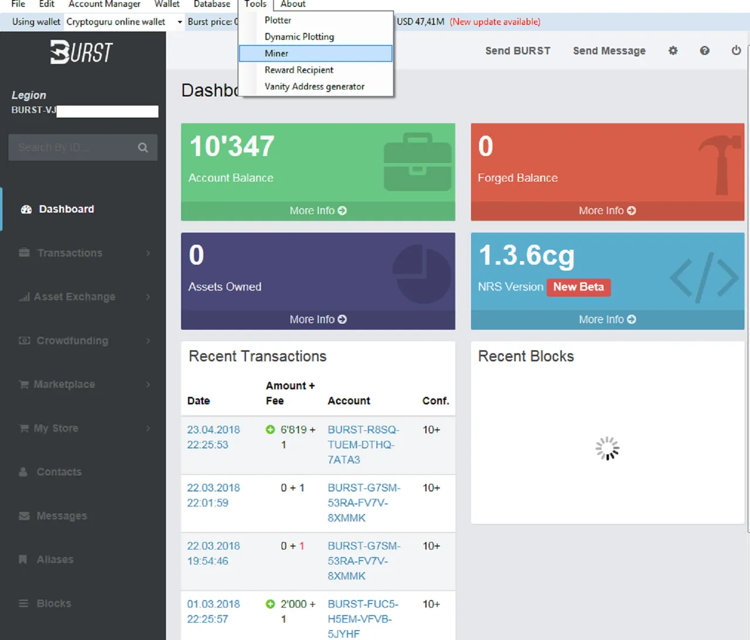Click More Info under Account Balance

[318, 211]
